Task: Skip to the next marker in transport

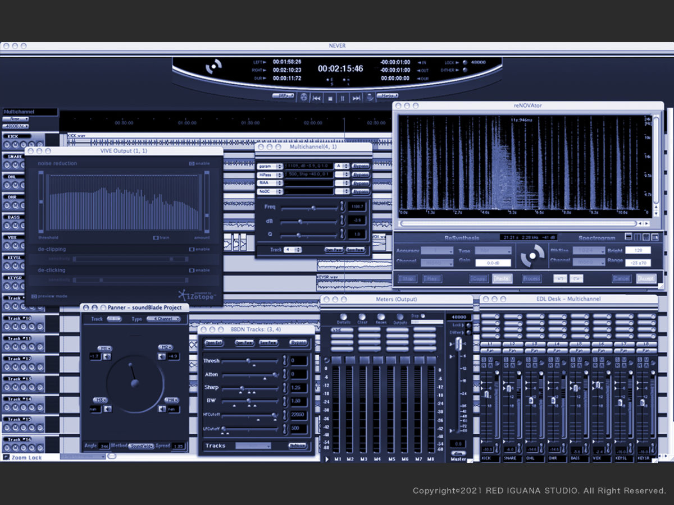Action: [356, 98]
